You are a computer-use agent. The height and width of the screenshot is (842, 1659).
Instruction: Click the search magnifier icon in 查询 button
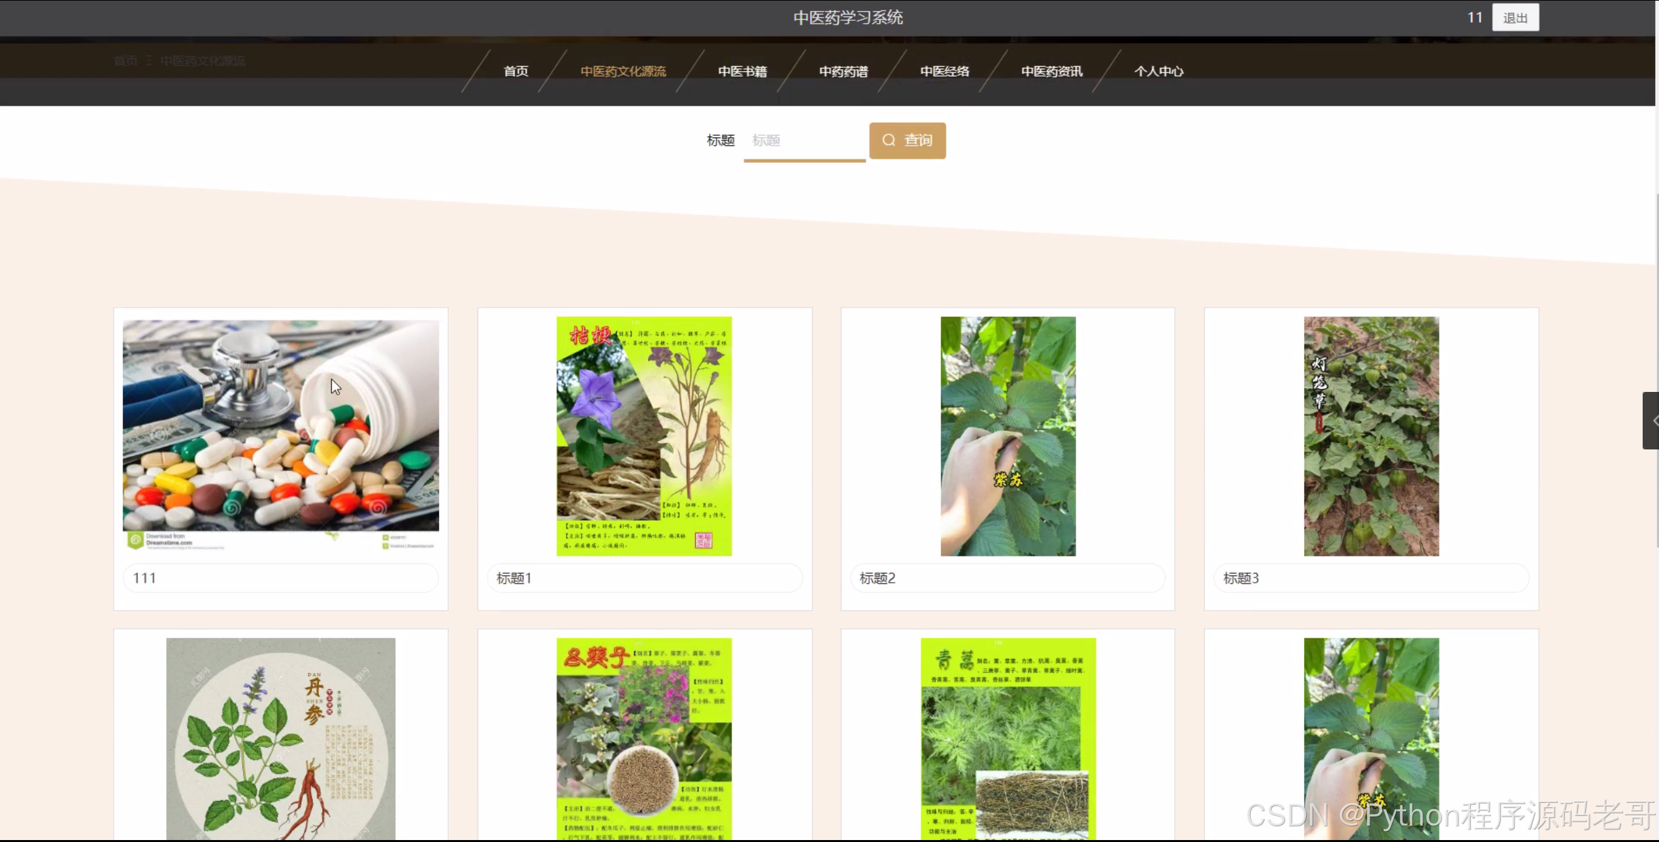(x=889, y=140)
